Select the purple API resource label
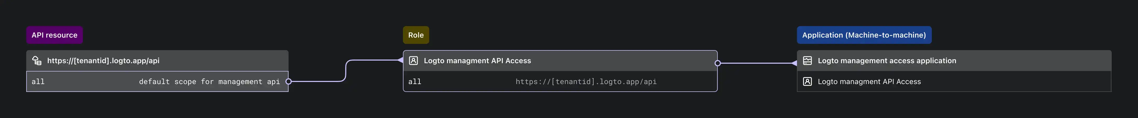Screen dimensions: 1138x118 (54, 35)
